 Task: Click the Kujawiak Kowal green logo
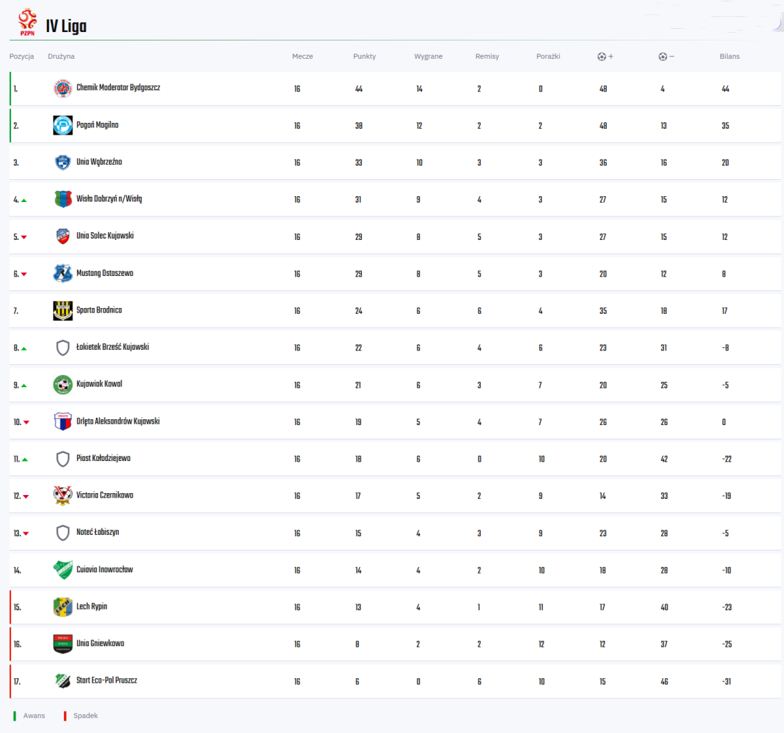tap(63, 384)
